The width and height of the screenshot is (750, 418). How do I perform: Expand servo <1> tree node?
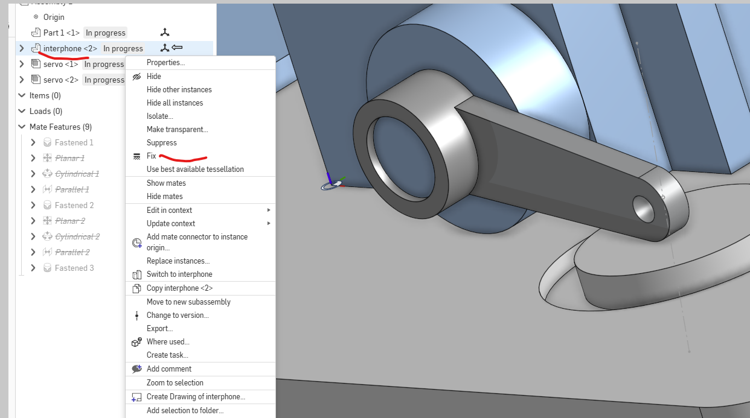[22, 64]
